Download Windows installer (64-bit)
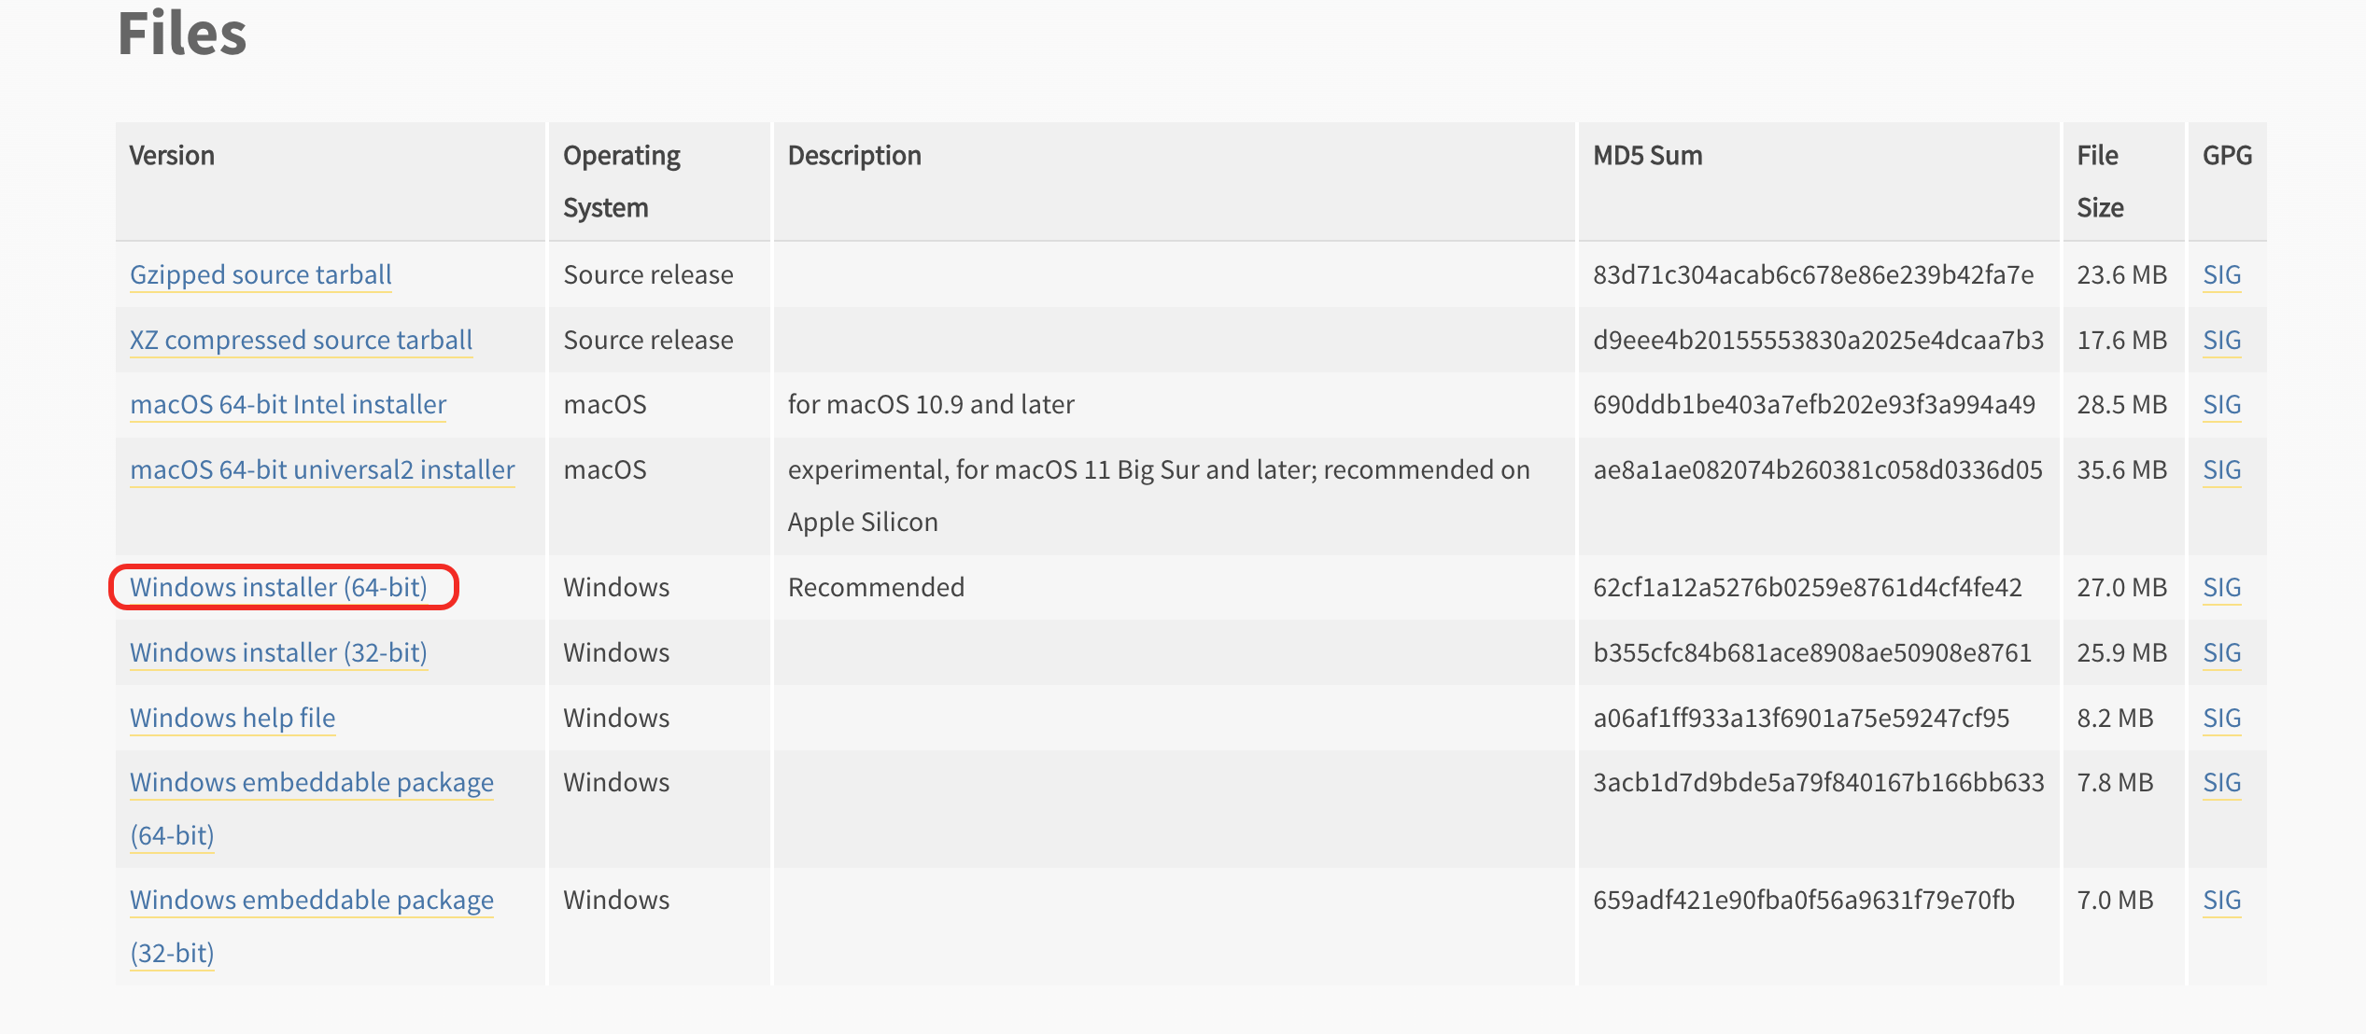Screen dimensions: 2366x1034 [278, 588]
